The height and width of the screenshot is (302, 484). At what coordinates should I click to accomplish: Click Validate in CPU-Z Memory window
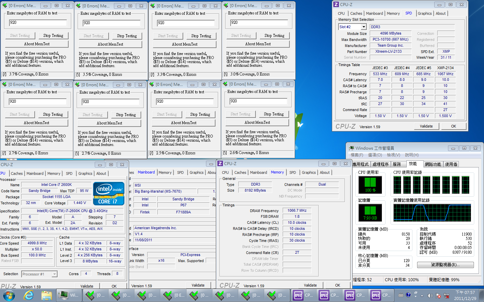pyautogui.click(x=310, y=285)
